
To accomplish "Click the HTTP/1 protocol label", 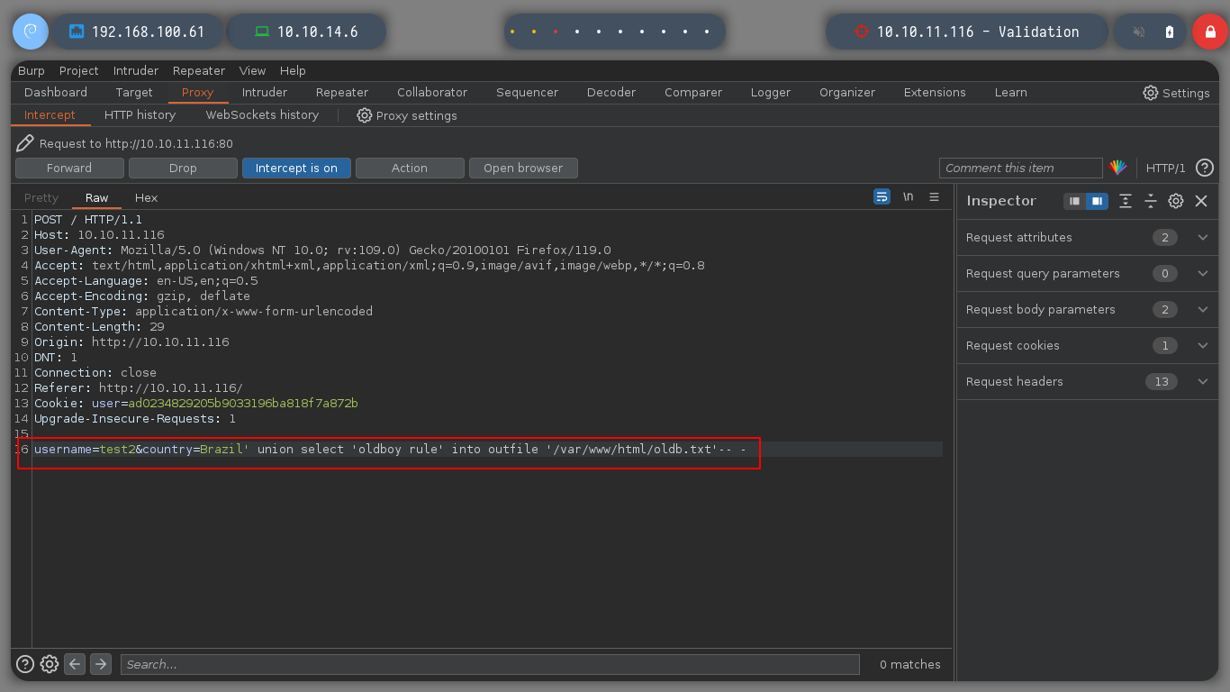I will point(1166,168).
